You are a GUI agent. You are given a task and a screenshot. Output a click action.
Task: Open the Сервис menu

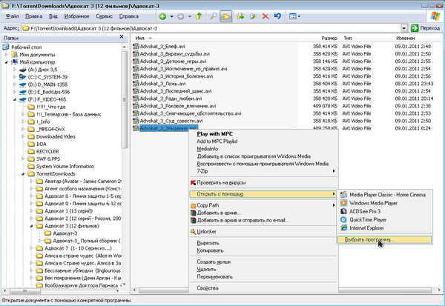click(104, 16)
